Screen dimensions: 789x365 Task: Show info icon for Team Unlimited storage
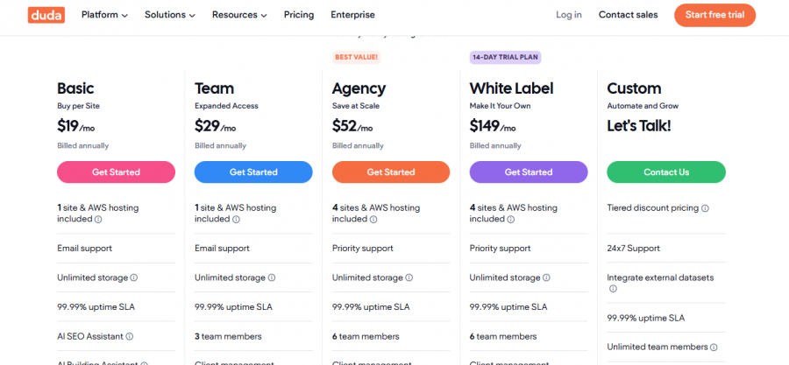pyautogui.click(x=272, y=277)
